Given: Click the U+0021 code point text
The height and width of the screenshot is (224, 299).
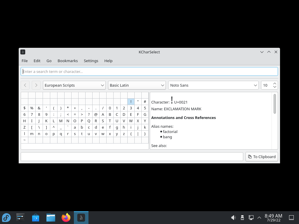Looking at the screenshot, I should (x=181, y=102).
